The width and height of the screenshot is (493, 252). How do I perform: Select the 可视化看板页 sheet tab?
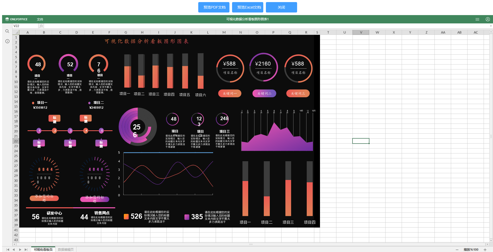tap(43, 250)
